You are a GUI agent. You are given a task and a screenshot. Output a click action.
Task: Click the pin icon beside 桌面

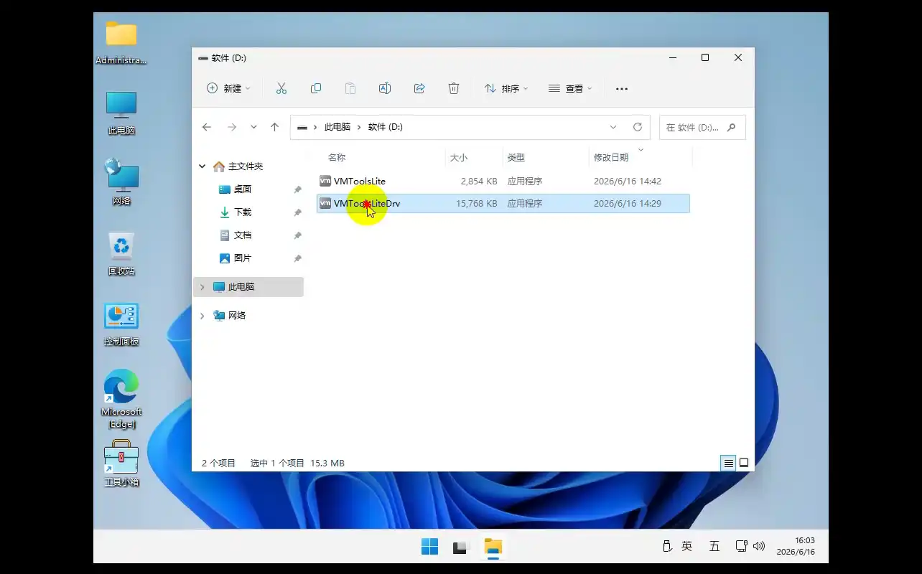tap(297, 189)
